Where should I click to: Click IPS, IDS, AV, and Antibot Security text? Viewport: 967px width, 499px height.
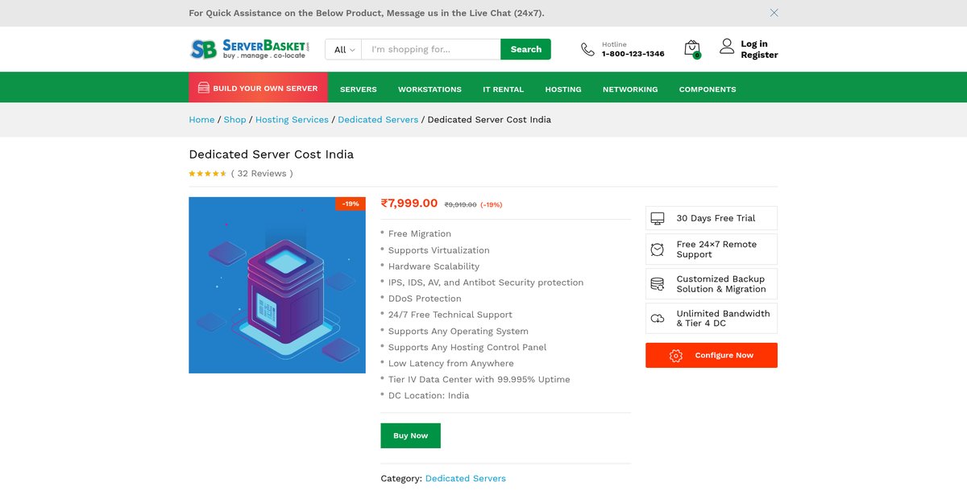(x=486, y=282)
